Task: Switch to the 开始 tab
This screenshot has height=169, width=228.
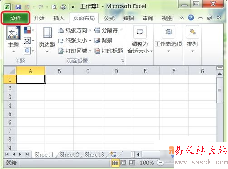Action: pos(39,18)
